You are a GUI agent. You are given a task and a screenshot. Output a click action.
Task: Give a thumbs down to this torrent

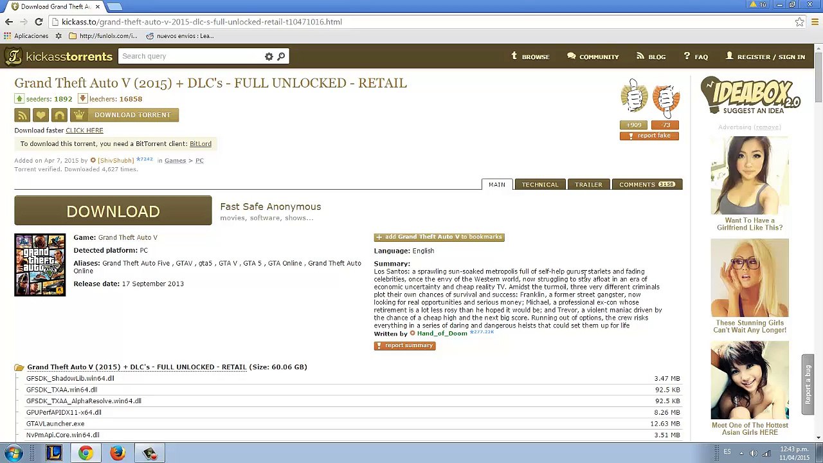666,98
